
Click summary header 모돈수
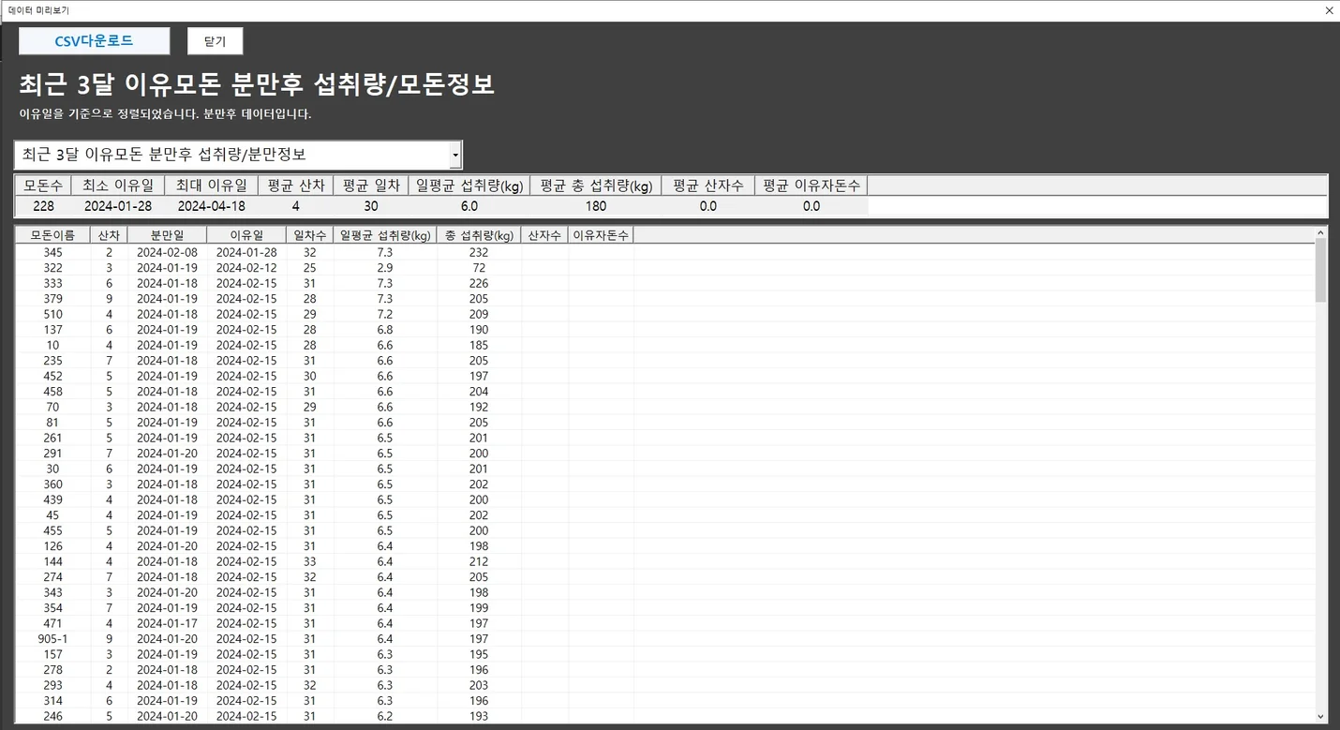pos(43,186)
